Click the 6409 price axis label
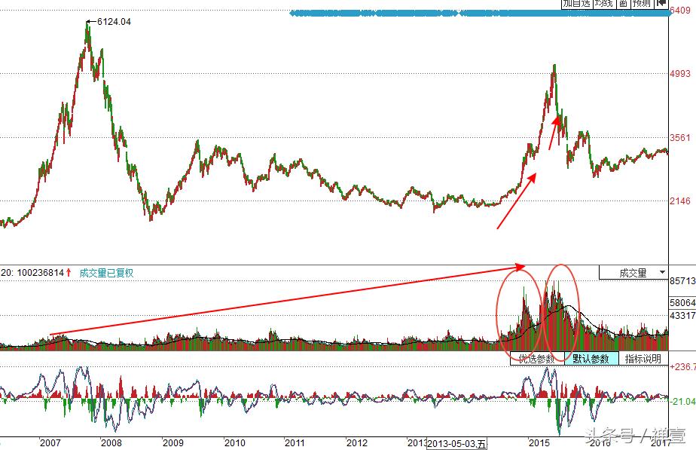 tap(680, 11)
